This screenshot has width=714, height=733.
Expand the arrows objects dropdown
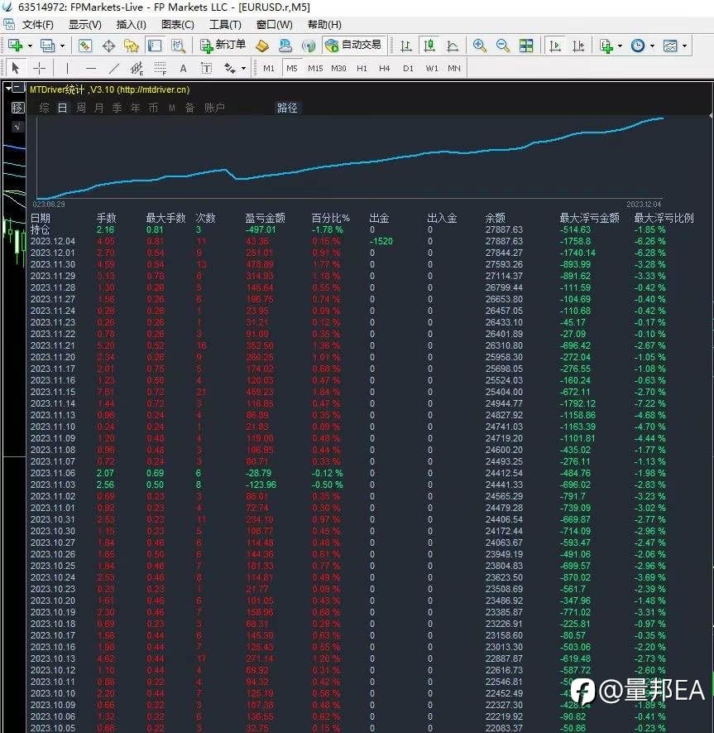[x=243, y=69]
